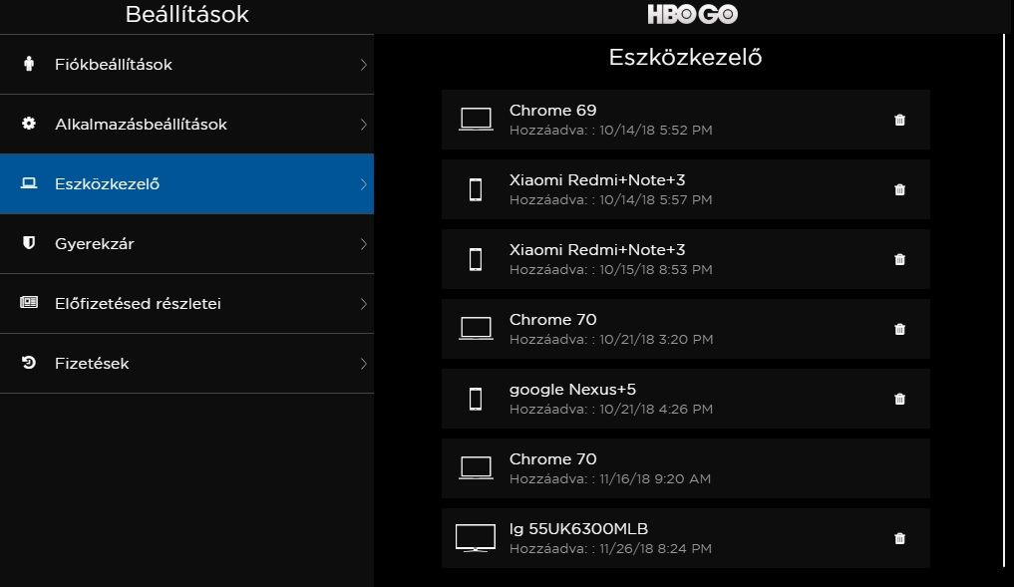This screenshot has height=587, width=1014.
Task: Click date text 10/21/18 4:26 PM
Action: pyautogui.click(x=656, y=410)
